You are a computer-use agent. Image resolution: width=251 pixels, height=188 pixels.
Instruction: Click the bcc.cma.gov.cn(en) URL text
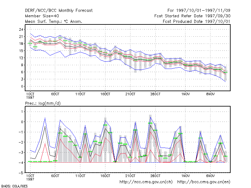[x=204, y=182]
